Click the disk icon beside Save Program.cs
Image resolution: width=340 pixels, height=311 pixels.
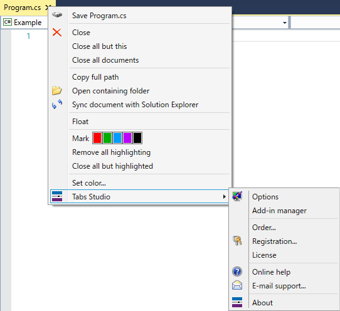(x=57, y=15)
